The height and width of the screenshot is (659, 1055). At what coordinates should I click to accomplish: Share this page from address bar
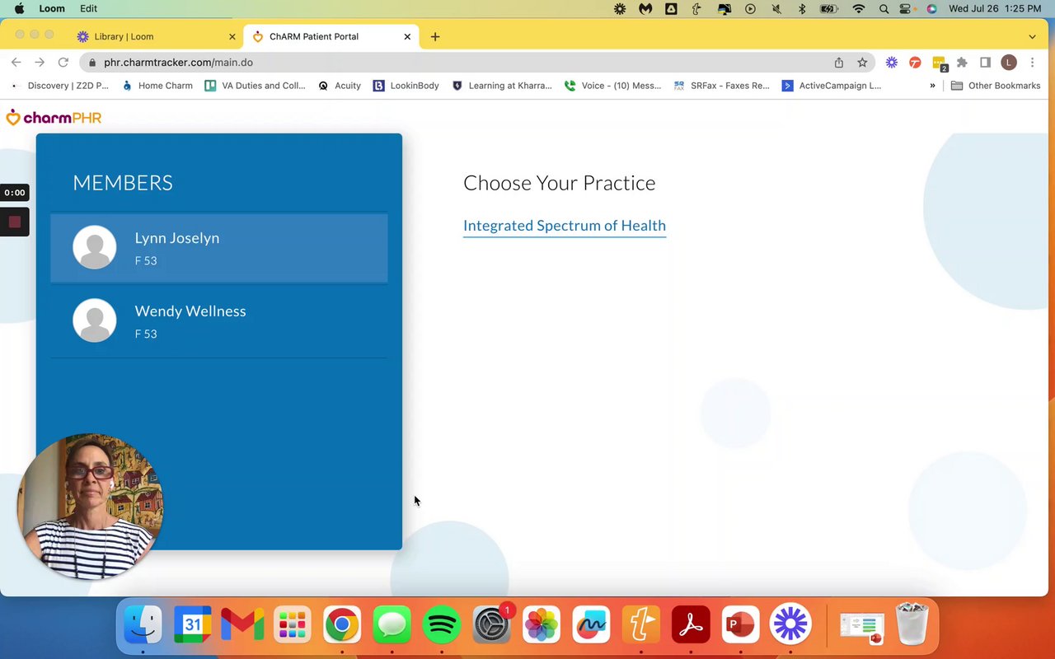pos(839,63)
